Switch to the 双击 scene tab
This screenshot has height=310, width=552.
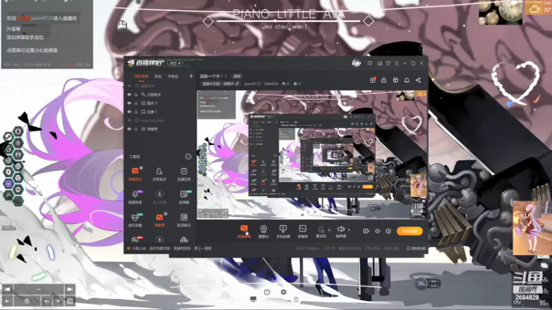coord(158,76)
